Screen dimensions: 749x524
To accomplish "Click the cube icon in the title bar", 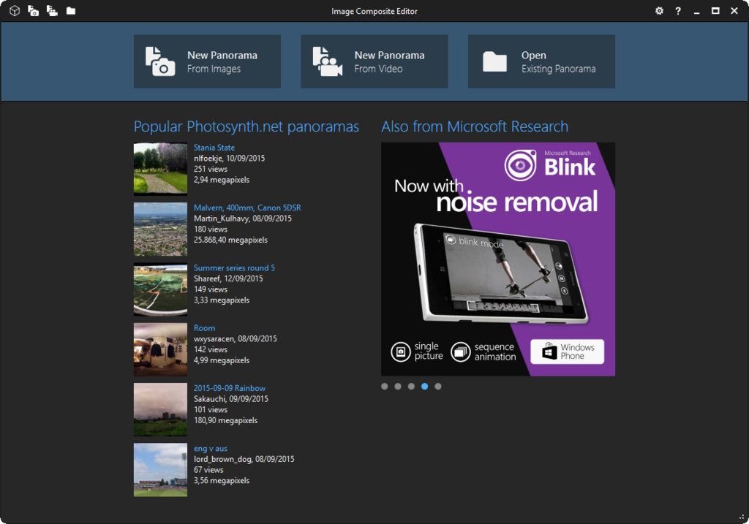I will (x=15, y=11).
